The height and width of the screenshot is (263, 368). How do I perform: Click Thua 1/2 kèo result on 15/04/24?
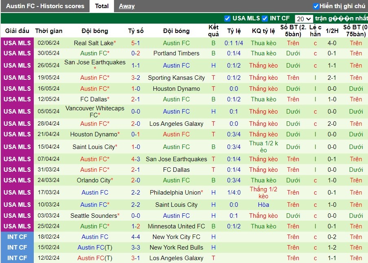click(x=263, y=147)
